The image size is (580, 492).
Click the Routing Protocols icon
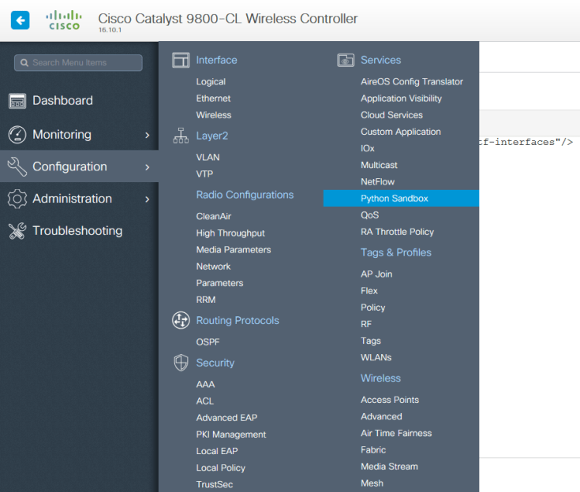181,320
